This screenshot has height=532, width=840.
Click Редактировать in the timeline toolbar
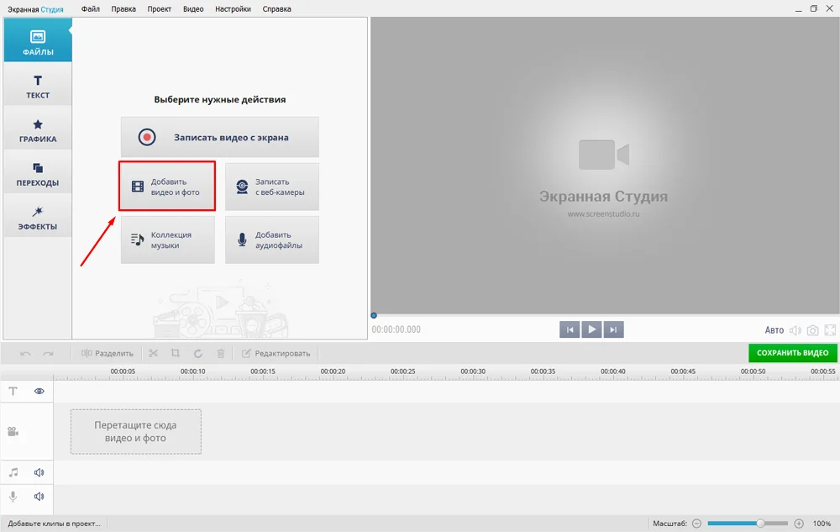(x=276, y=354)
